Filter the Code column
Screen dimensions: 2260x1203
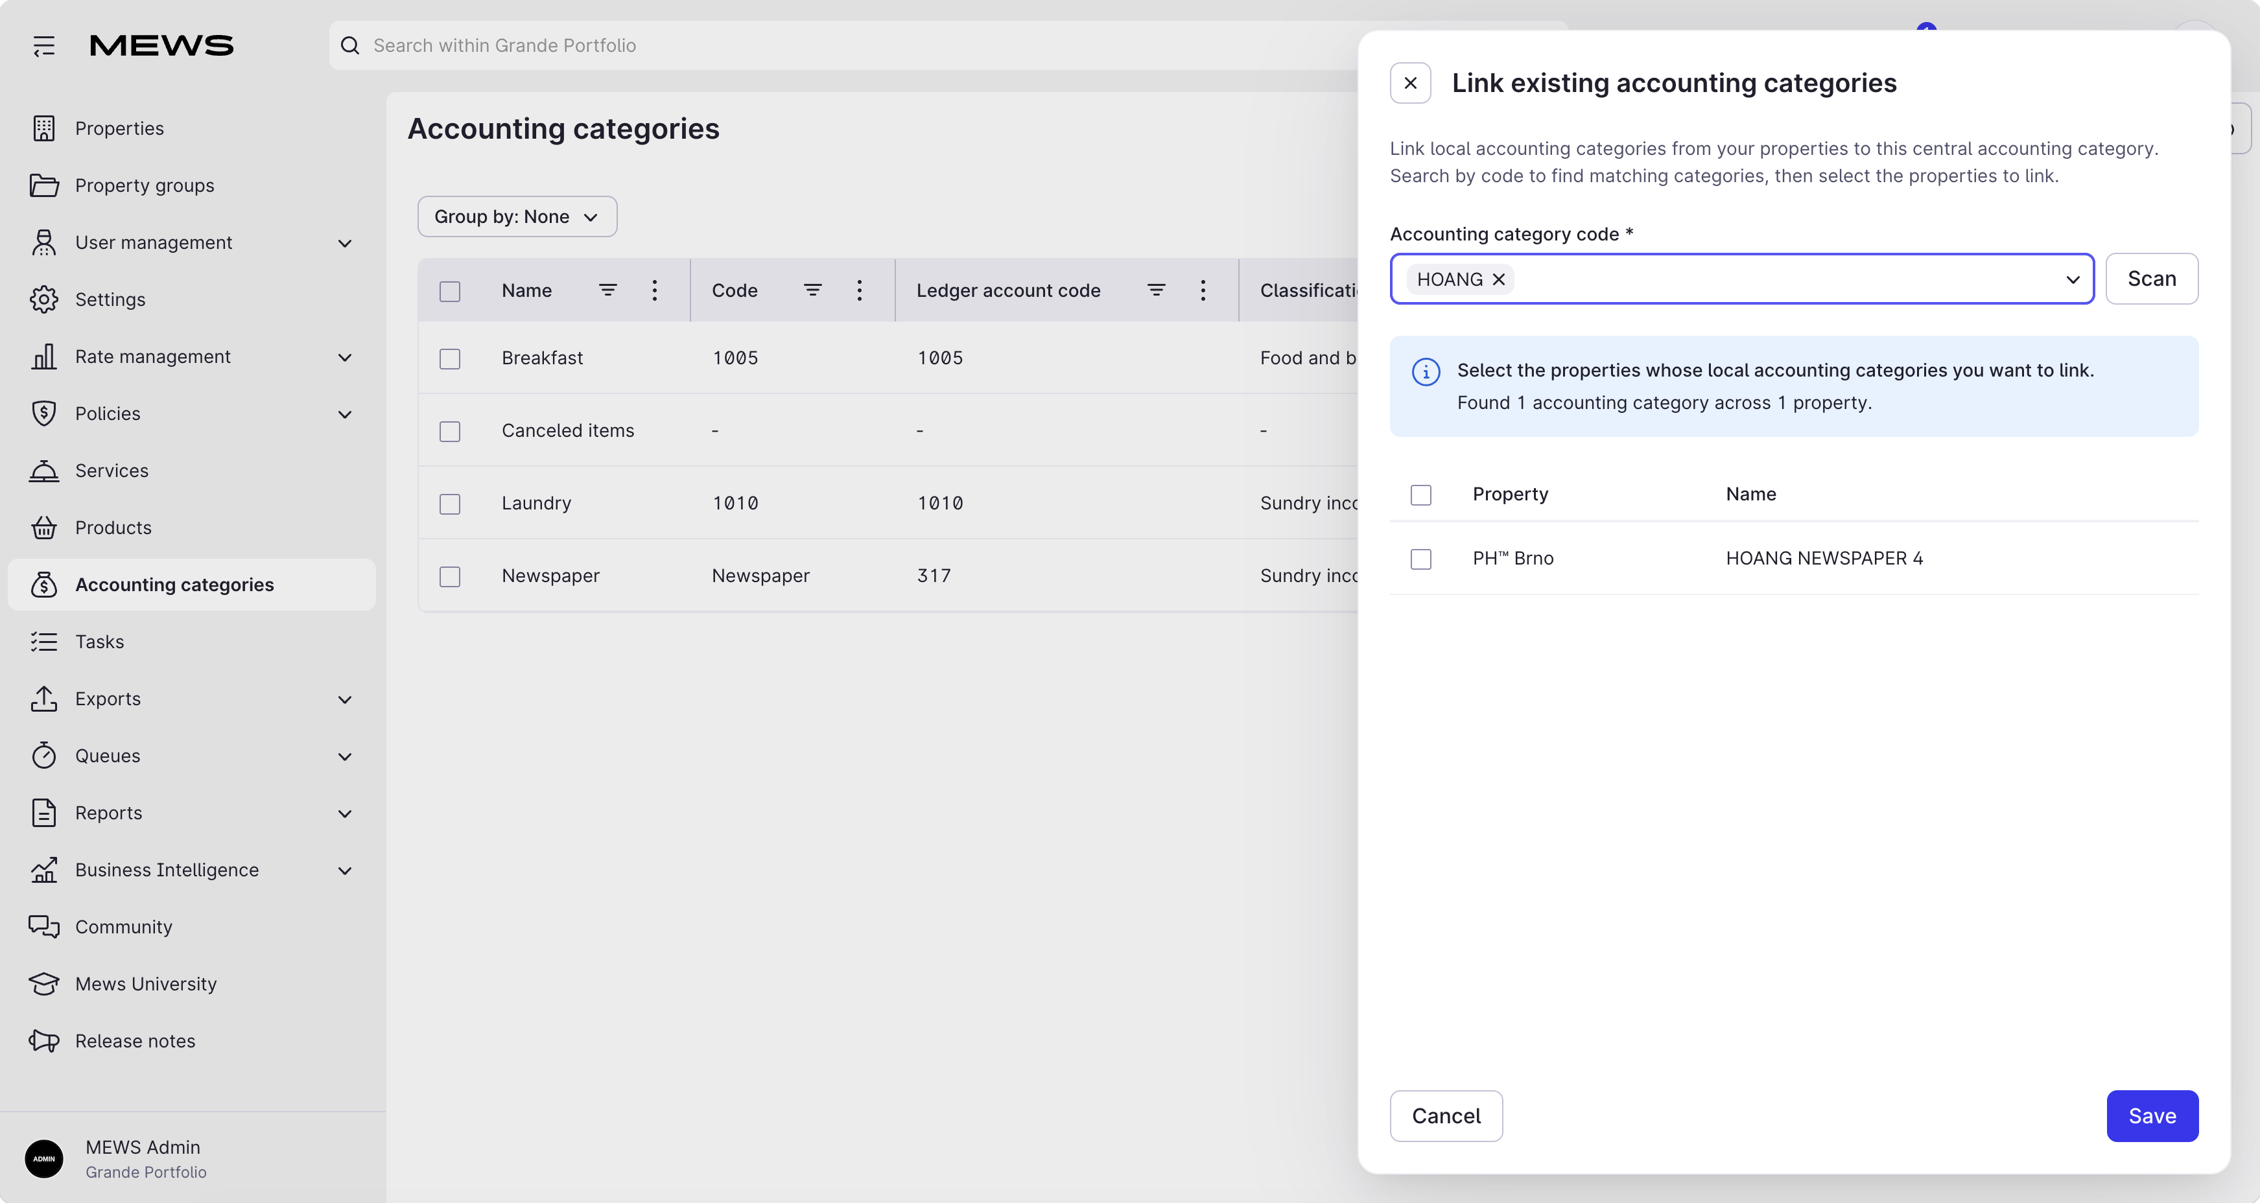[x=813, y=290]
